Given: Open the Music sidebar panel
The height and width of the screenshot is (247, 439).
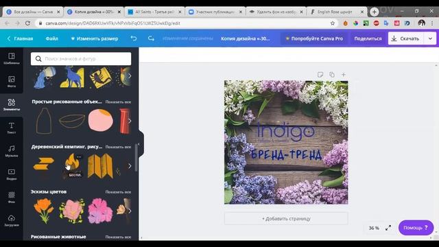Looking at the screenshot, I should pyautogui.click(x=12, y=151).
